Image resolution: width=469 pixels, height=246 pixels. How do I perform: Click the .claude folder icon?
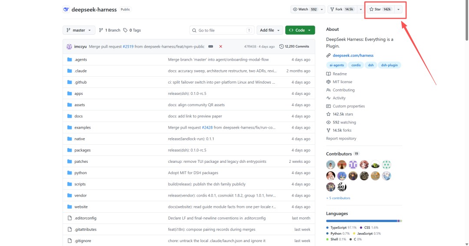69,71
